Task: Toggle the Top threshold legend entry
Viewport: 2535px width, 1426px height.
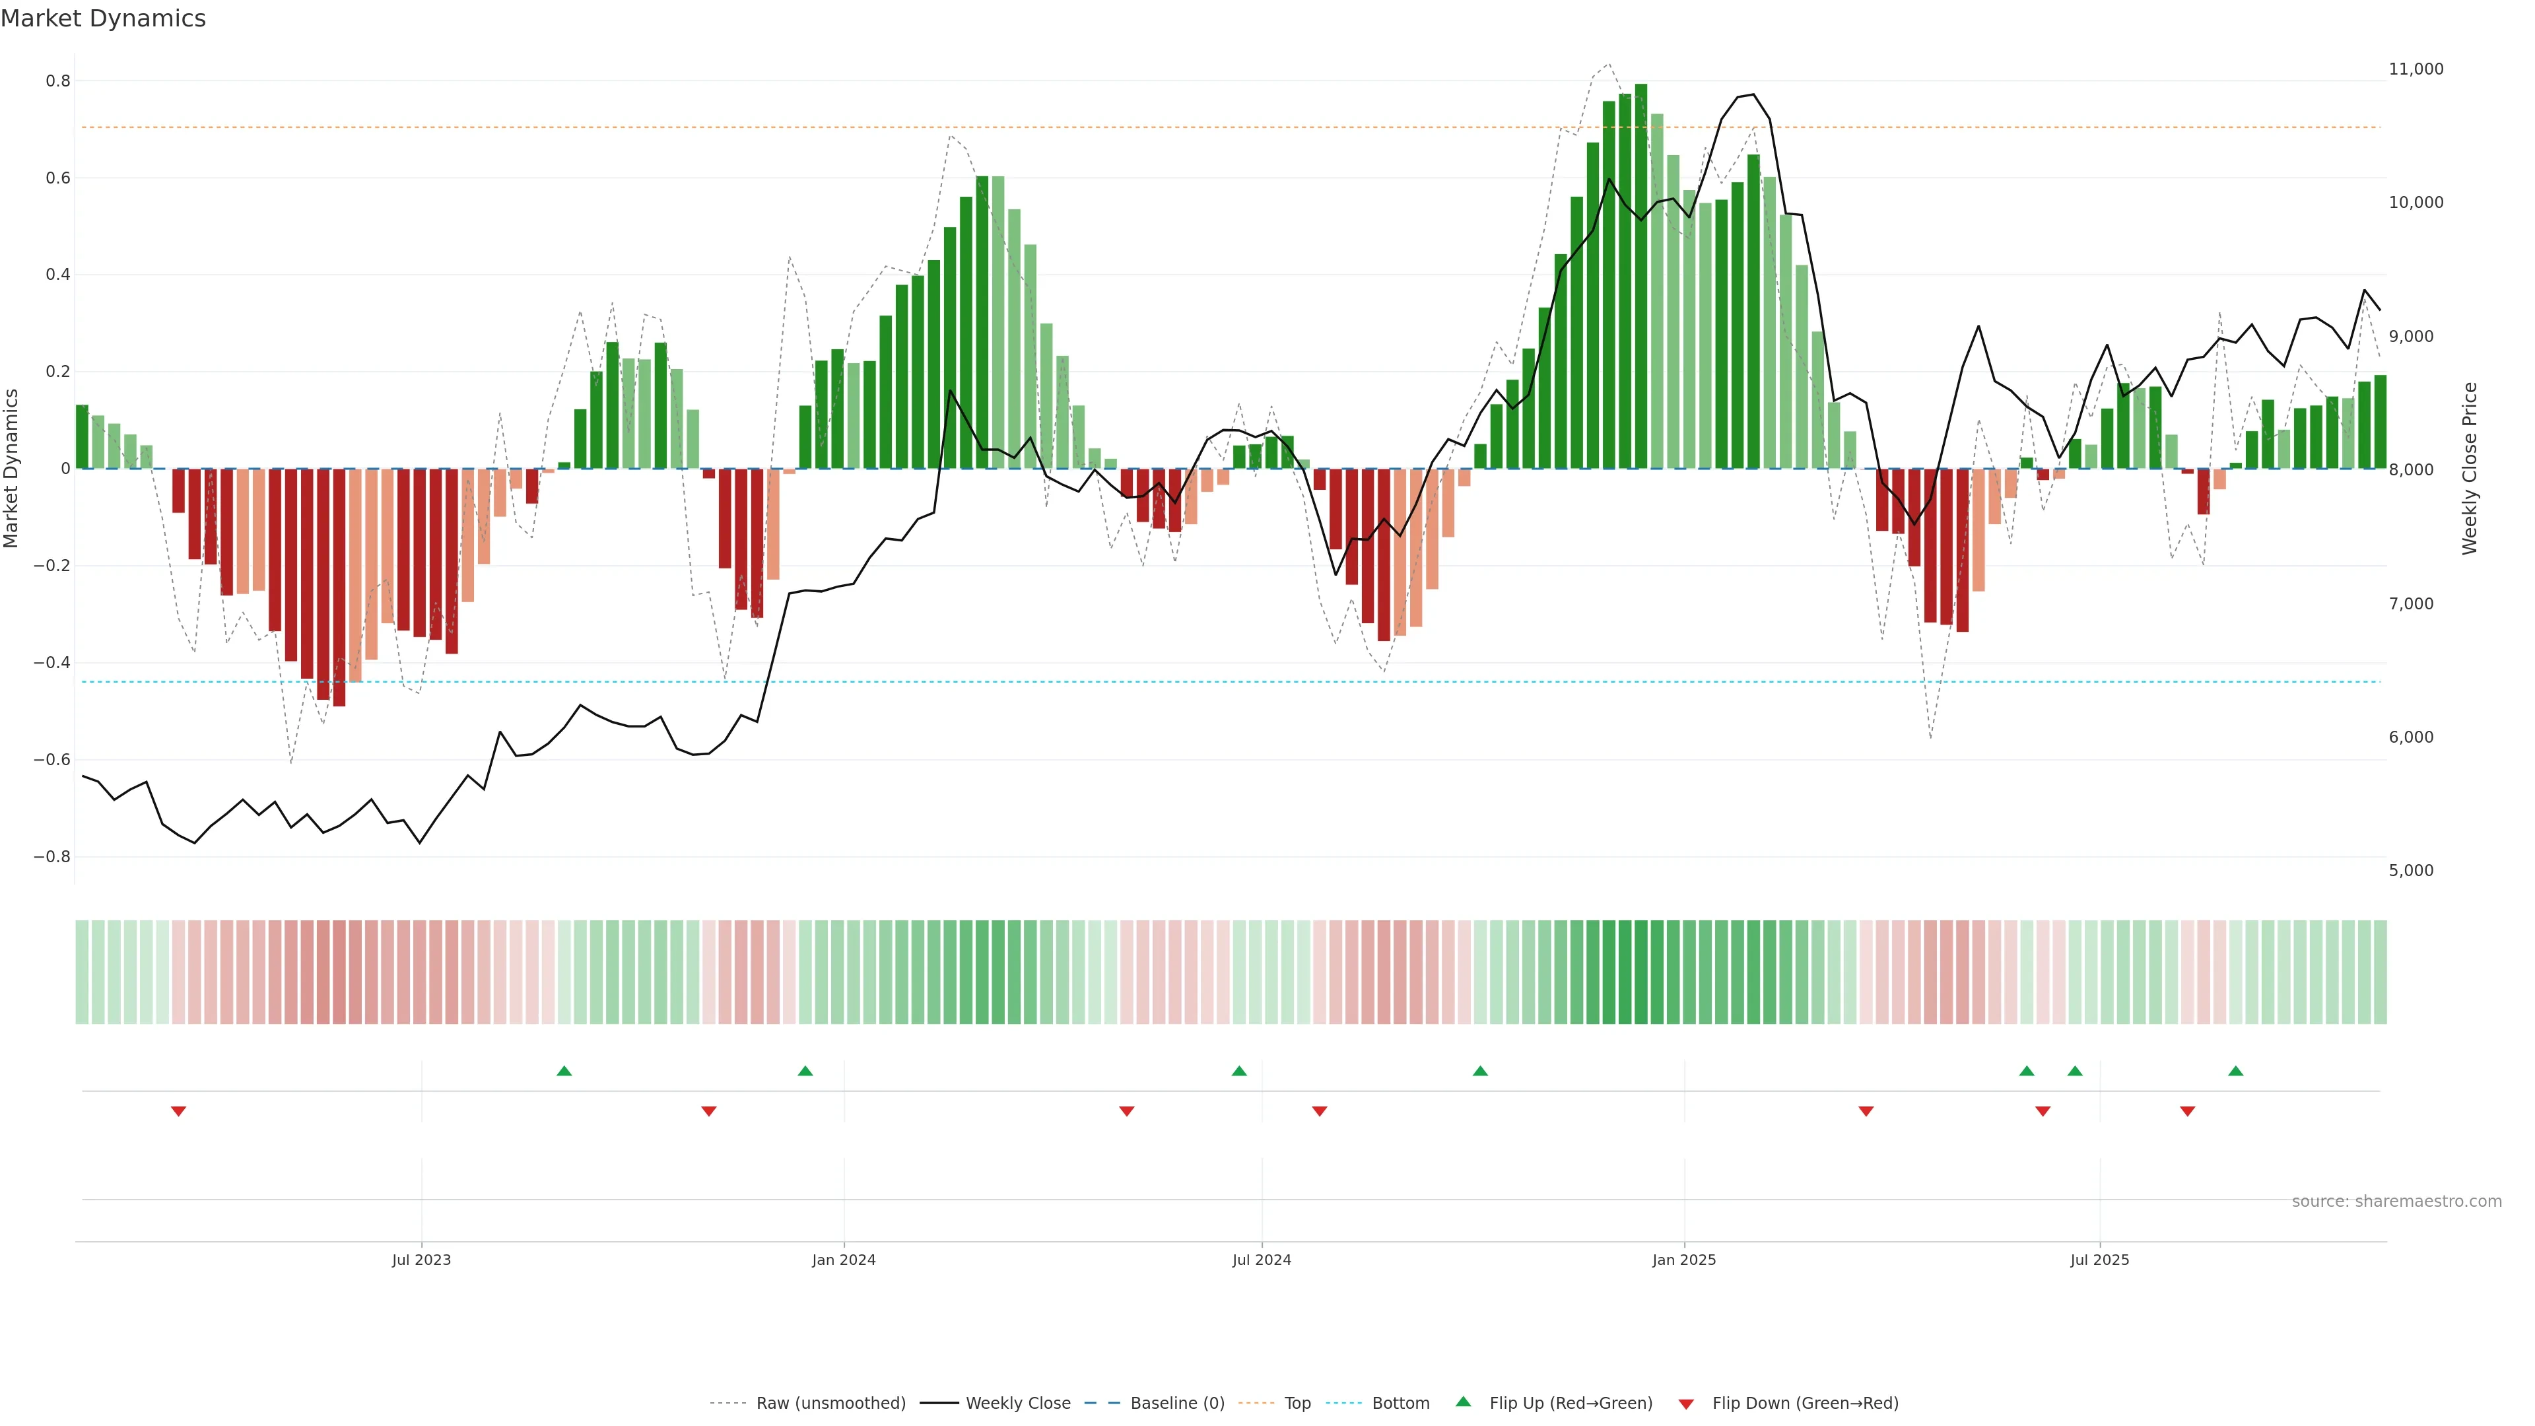Action: click(x=1297, y=1404)
